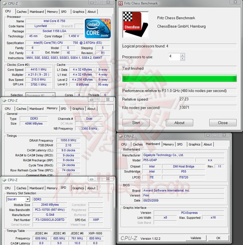The height and width of the screenshot is (245, 243).
Task: Close the CPU-Z Mainboard window
Action: click(224, 135)
